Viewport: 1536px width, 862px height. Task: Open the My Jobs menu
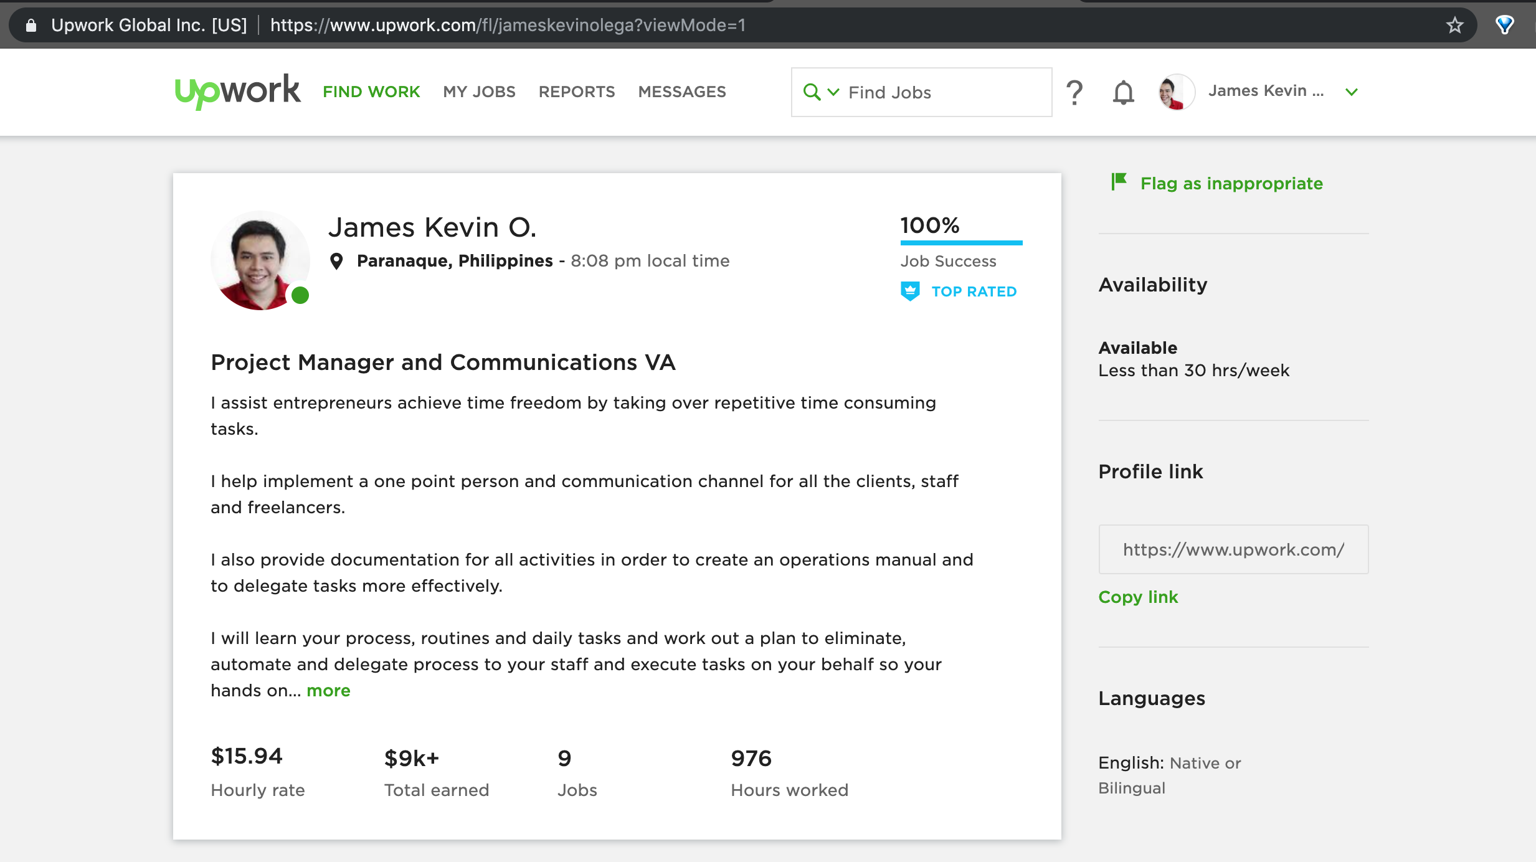point(479,92)
